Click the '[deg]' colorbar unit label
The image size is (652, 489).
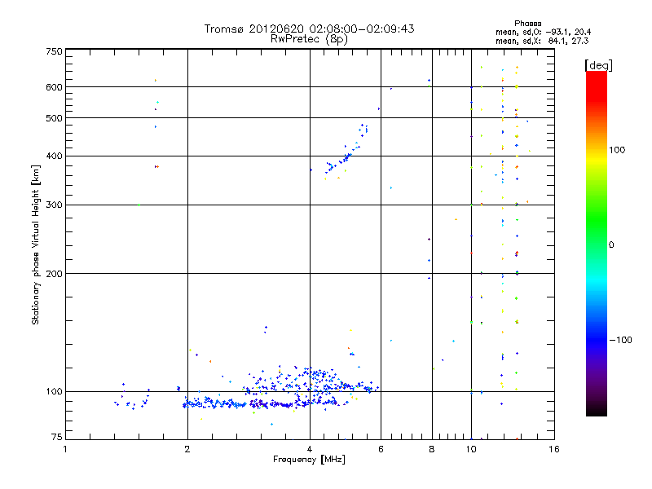pyautogui.click(x=598, y=65)
